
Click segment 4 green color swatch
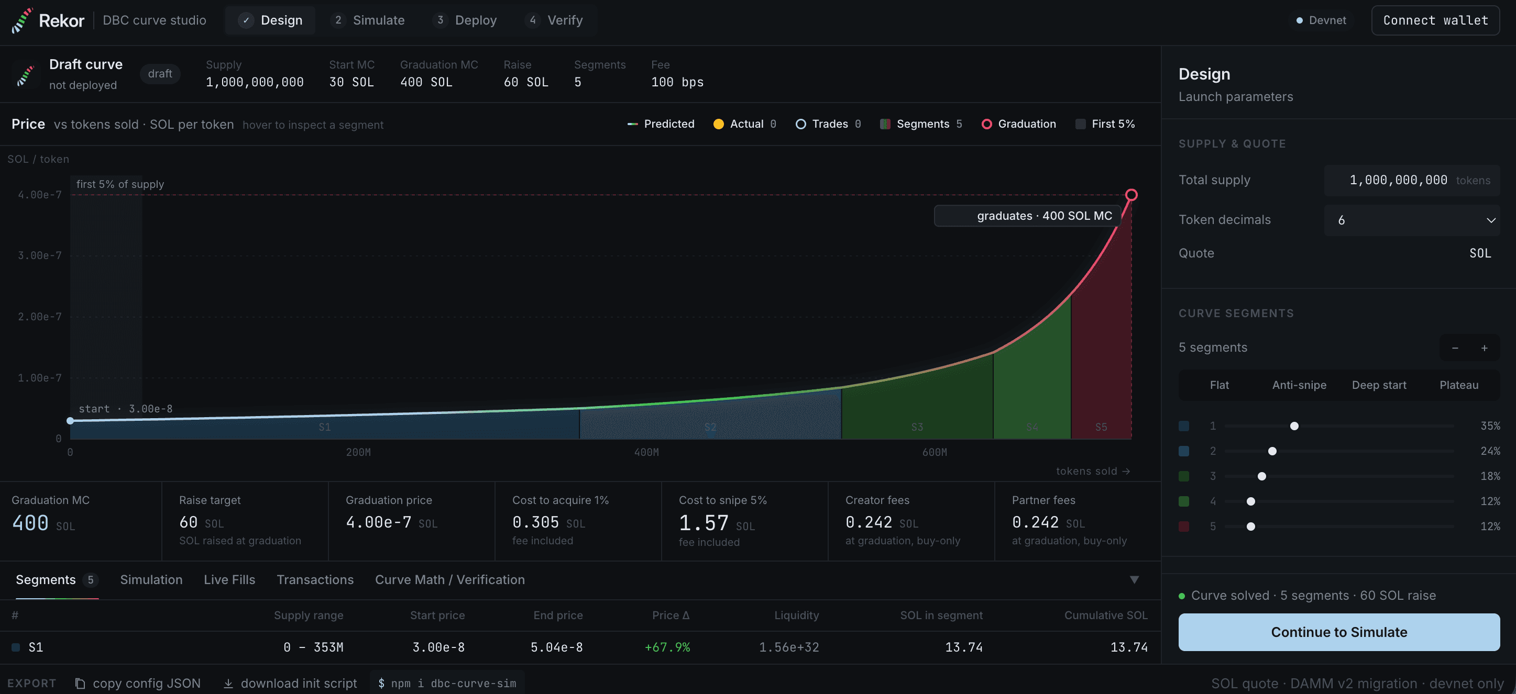click(1183, 501)
